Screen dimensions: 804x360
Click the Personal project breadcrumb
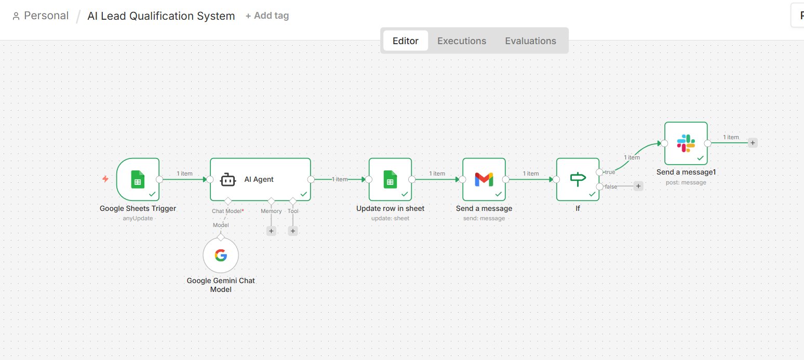[46, 16]
